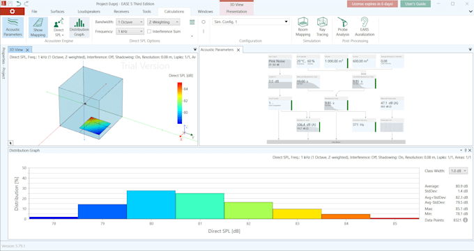Start Ray Tracing simulation
474x251 pixels.
[322, 27]
